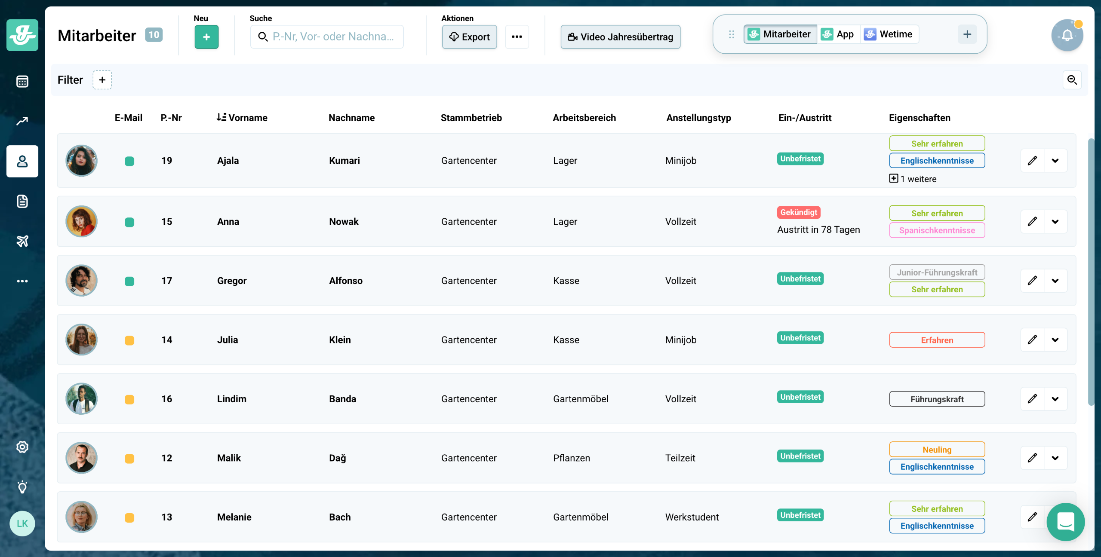Click the employee search field
Screen dimensions: 1101x557
click(x=327, y=37)
